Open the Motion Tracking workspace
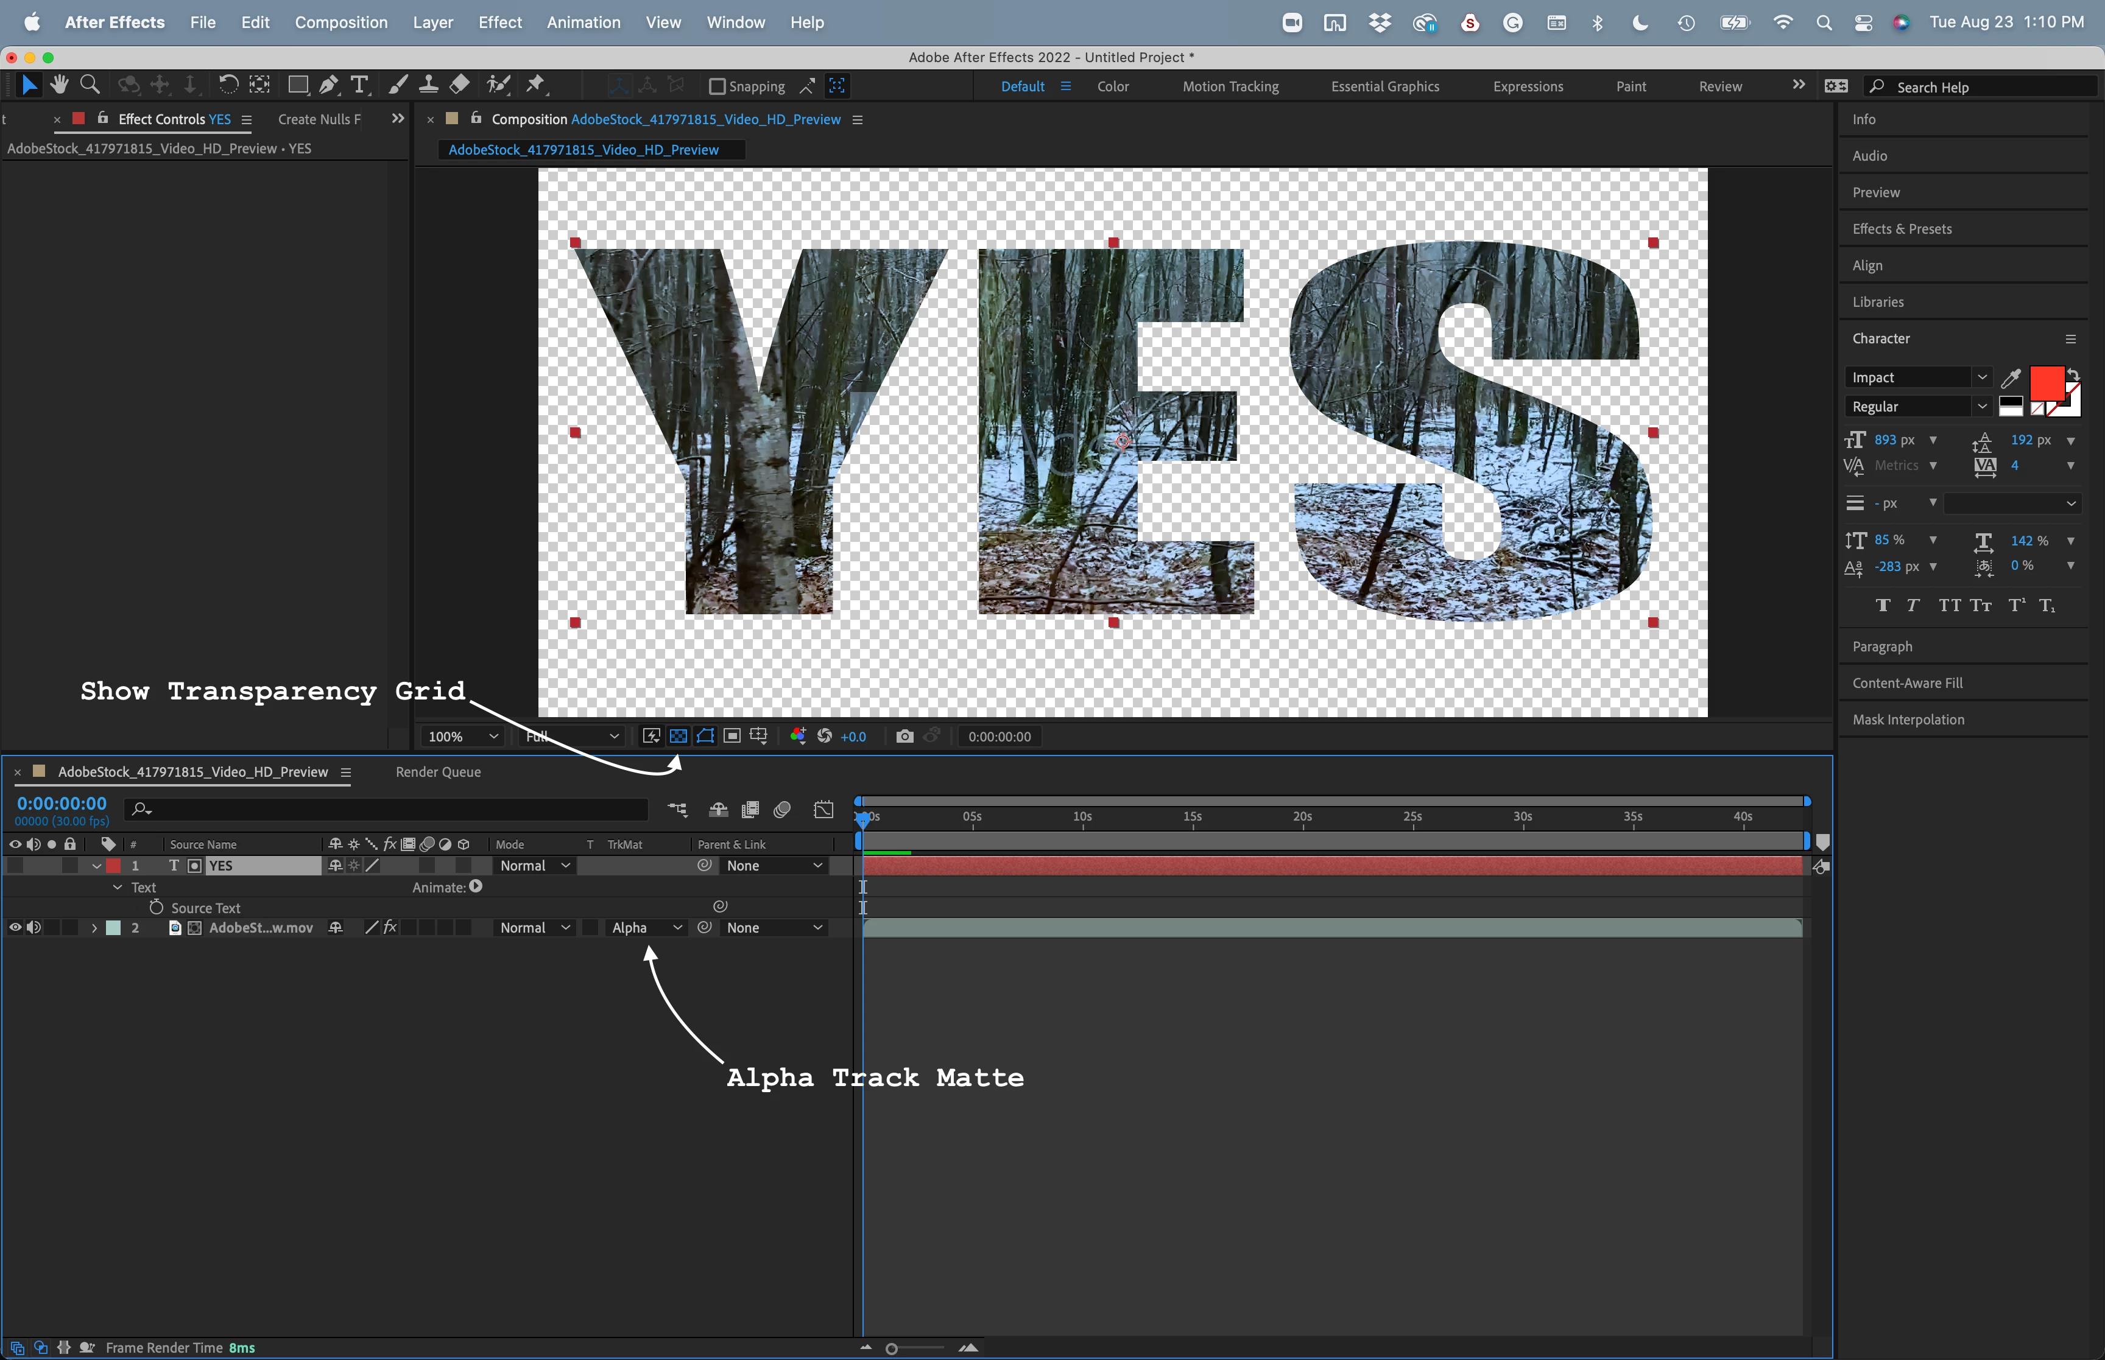The image size is (2105, 1360). [x=1230, y=86]
